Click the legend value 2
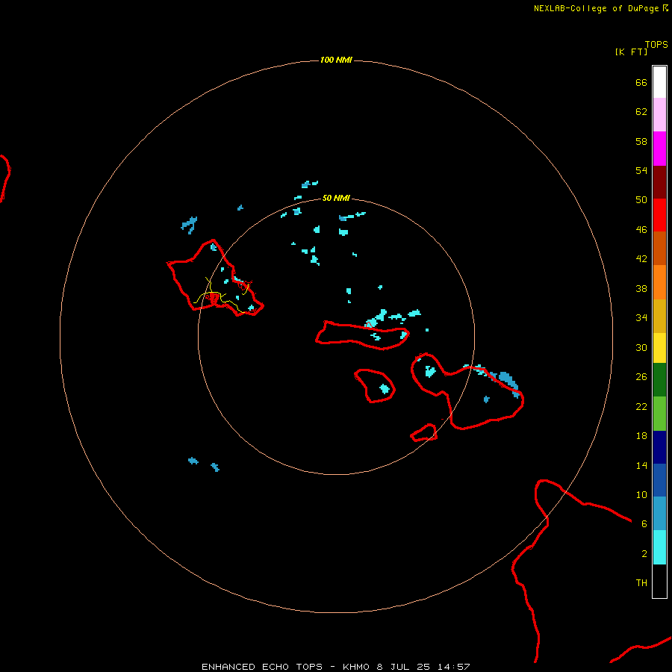 coord(644,554)
